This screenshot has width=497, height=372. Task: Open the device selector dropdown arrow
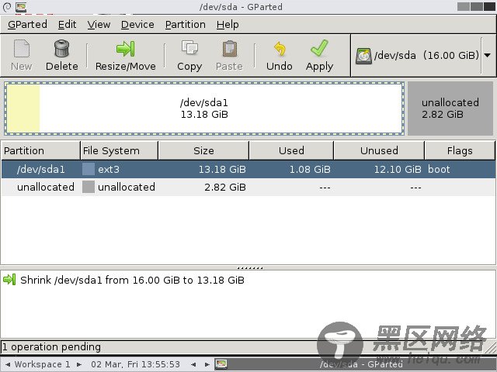[487, 55]
